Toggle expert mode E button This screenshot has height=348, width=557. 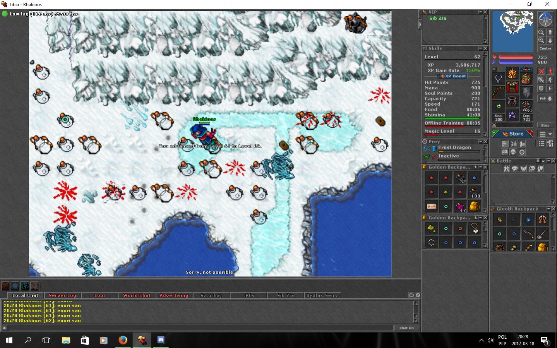(x=550, y=89)
